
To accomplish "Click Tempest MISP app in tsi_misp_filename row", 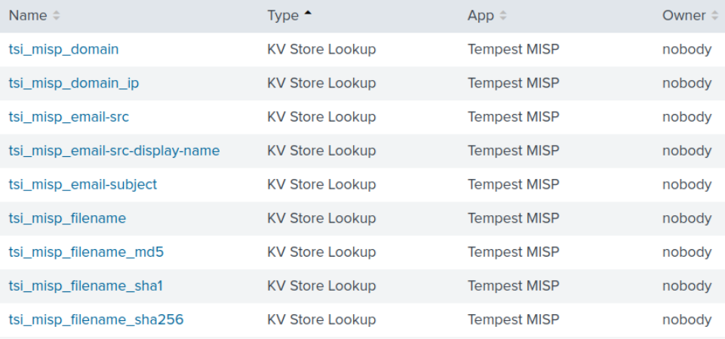I will click(513, 218).
